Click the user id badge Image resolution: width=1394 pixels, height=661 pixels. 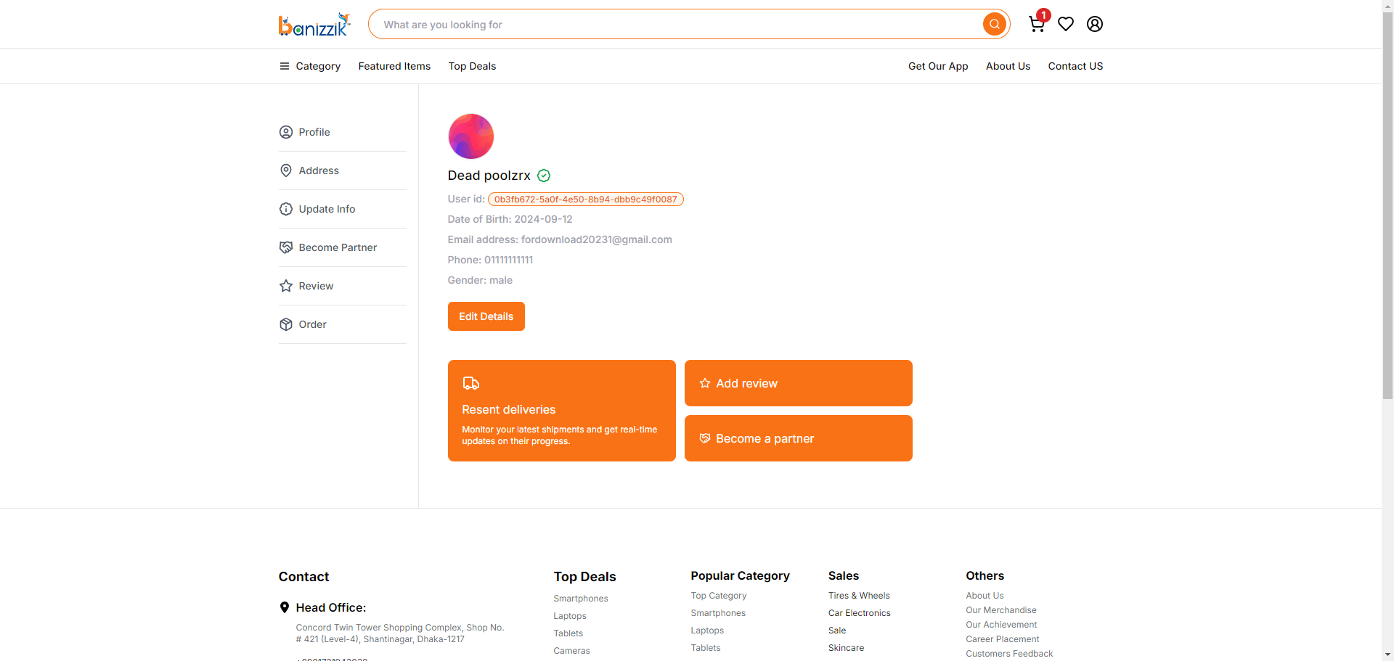(586, 200)
